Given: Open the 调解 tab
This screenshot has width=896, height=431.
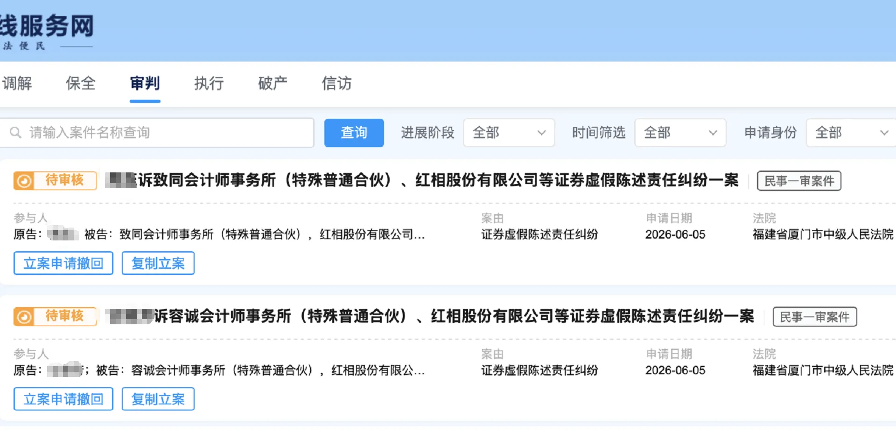Looking at the screenshot, I should point(17,83).
